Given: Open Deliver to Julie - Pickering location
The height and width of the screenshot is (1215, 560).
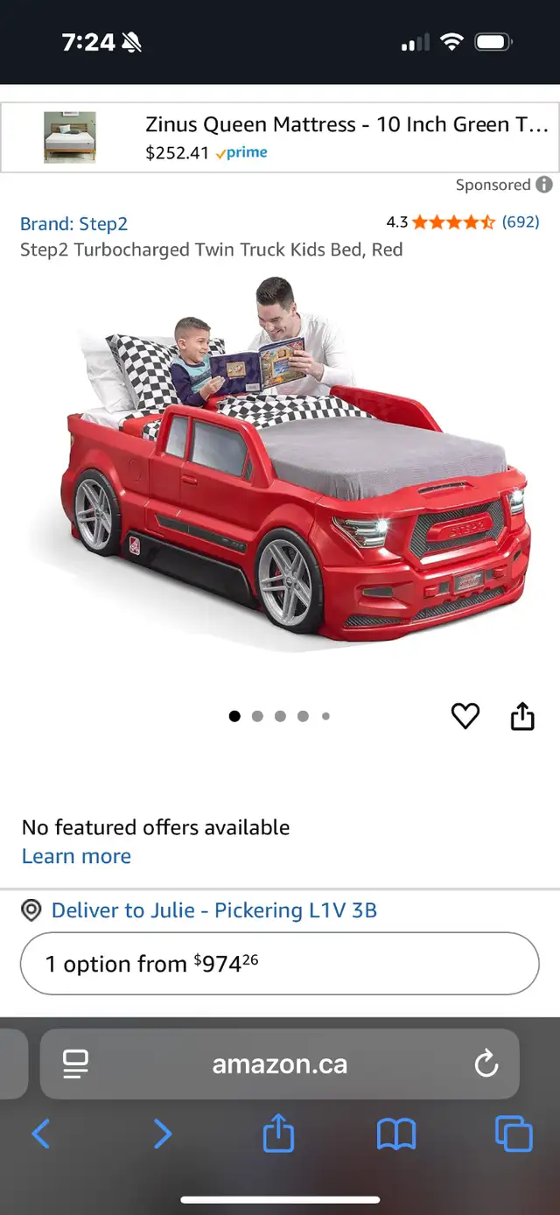Looking at the screenshot, I should click(x=214, y=910).
